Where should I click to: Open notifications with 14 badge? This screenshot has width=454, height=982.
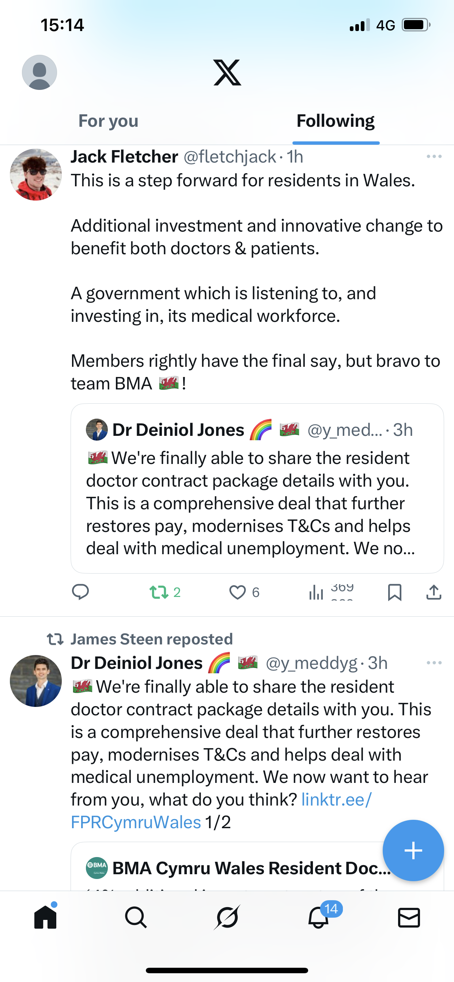pyautogui.click(x=318, y=917)
